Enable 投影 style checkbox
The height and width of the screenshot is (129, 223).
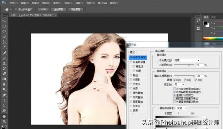[131, 110]
